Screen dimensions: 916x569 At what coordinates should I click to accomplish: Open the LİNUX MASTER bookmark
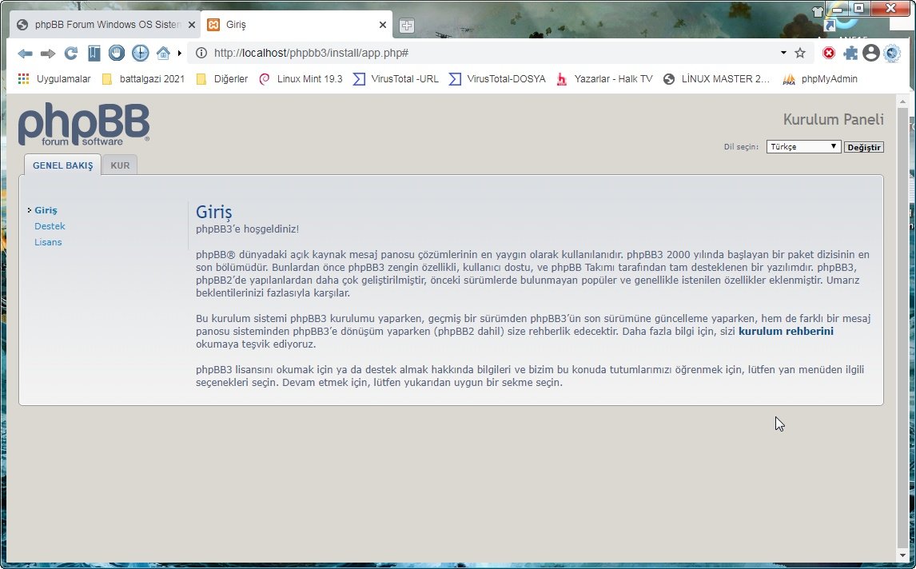(x=717, y=79)
